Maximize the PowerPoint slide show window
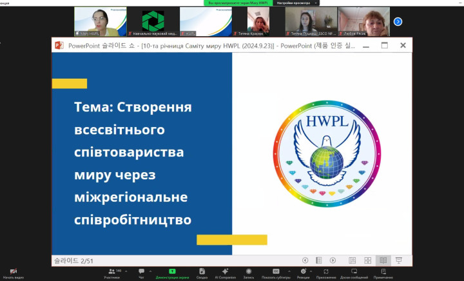 384,46
